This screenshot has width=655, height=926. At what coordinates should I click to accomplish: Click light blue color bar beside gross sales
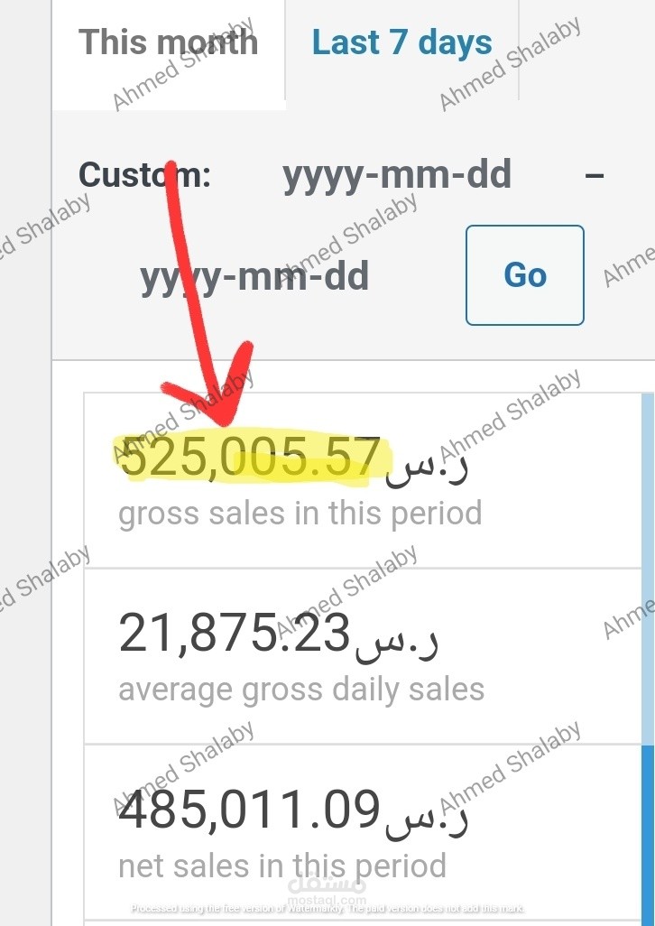[x=647, y=479]
